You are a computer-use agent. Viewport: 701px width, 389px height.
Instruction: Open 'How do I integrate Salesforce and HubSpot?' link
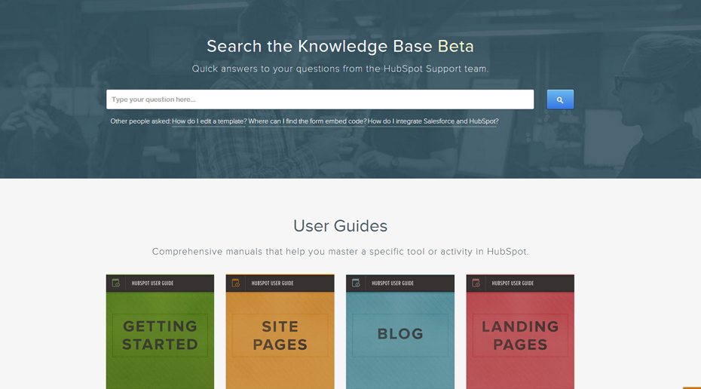click(433, 121)
